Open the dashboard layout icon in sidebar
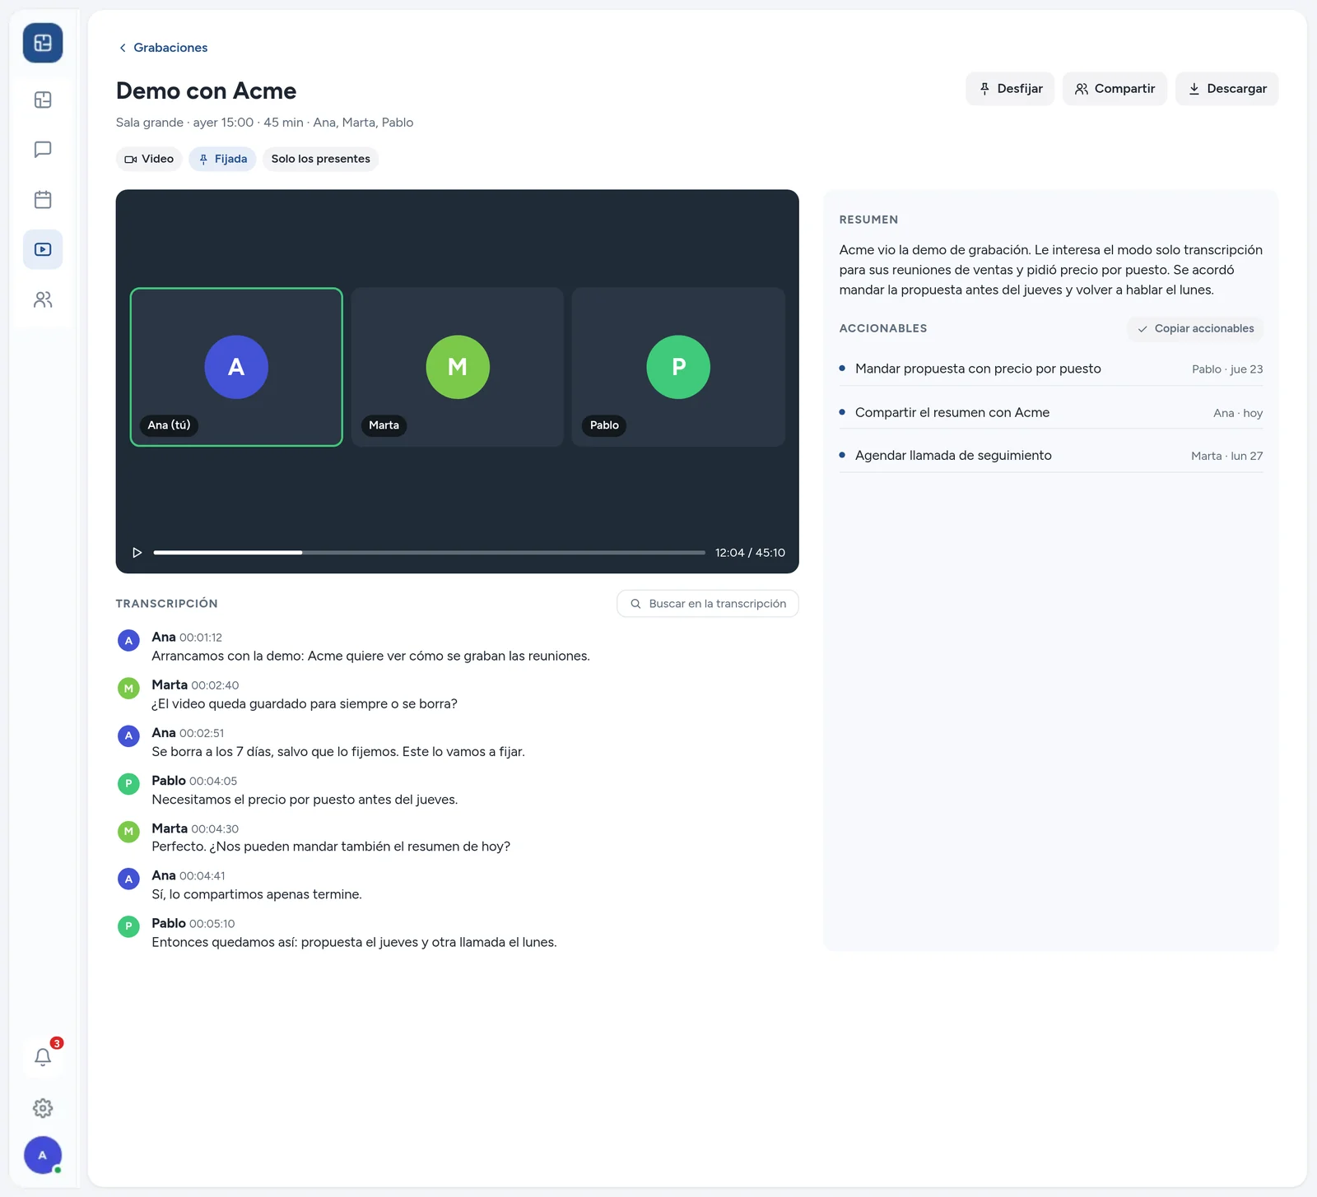This screenshot has height=1197, width=1317. 43,100
